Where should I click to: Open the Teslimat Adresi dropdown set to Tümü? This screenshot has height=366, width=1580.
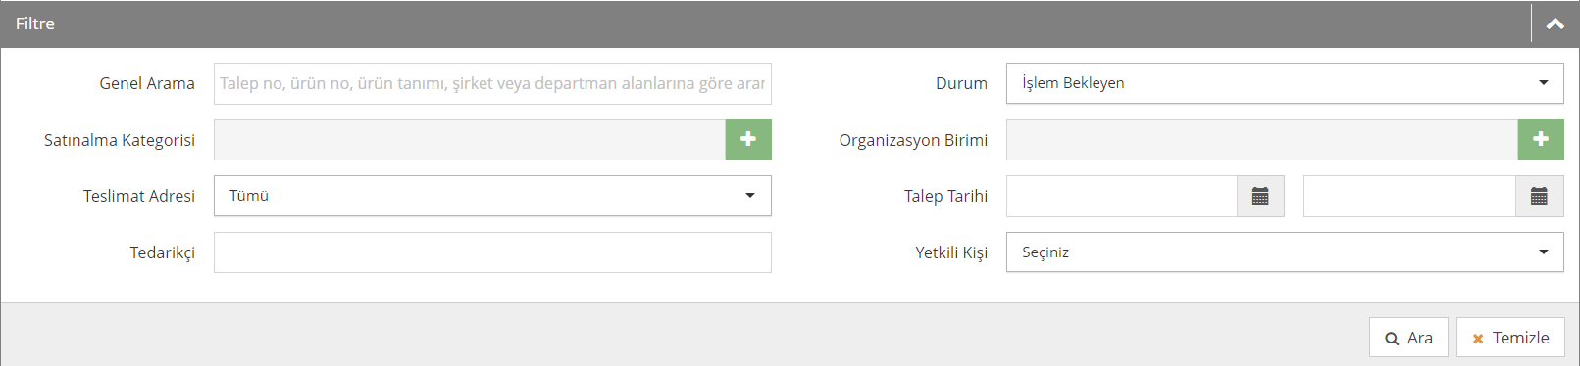(492, 196)
